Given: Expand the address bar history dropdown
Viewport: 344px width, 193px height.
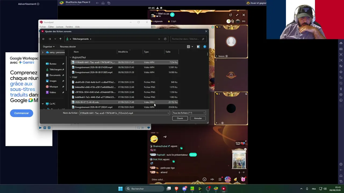Looking at the screenshot, I should pos(159,39).
